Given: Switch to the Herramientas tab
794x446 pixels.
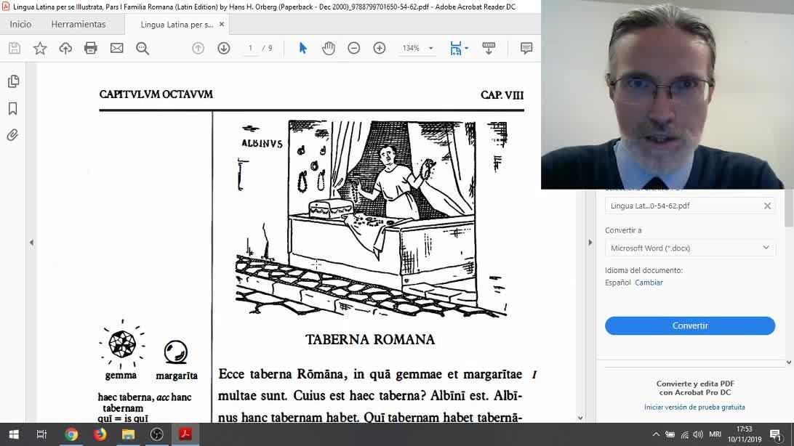Looking at the screenshot, I should (x=79, y=24).
